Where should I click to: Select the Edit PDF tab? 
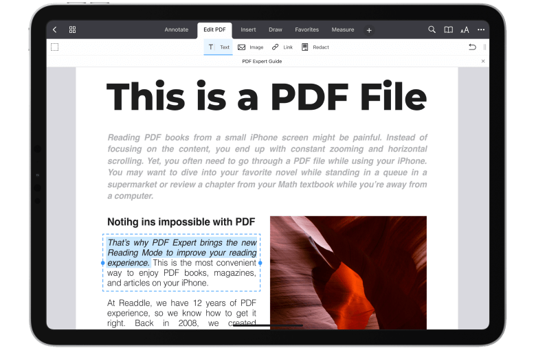(x=214, y=30)
